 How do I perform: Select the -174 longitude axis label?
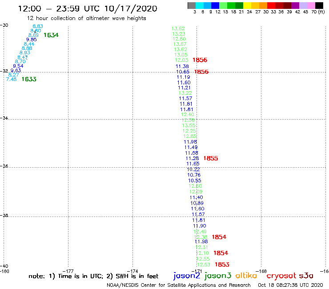click(x=132, y=271)
